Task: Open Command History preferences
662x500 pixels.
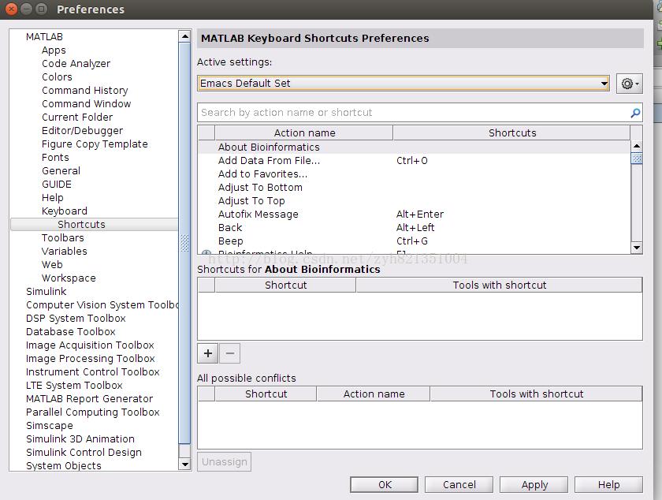Action: coord(85,91)
